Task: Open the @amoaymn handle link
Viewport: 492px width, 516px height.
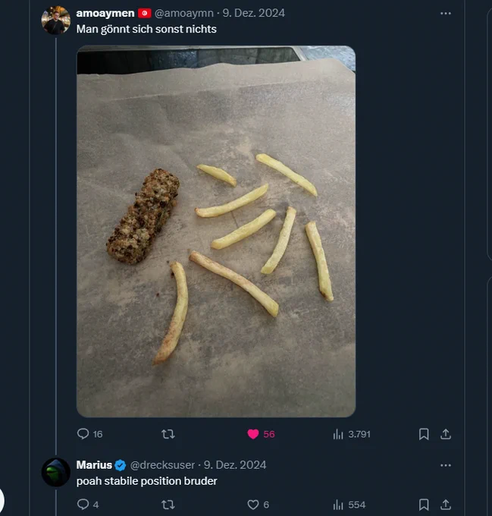Action: tap(184, 13)
